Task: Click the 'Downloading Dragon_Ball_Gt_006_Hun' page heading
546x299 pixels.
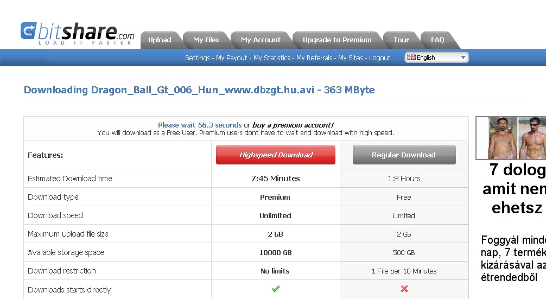Action: click(x=199, y=90)
